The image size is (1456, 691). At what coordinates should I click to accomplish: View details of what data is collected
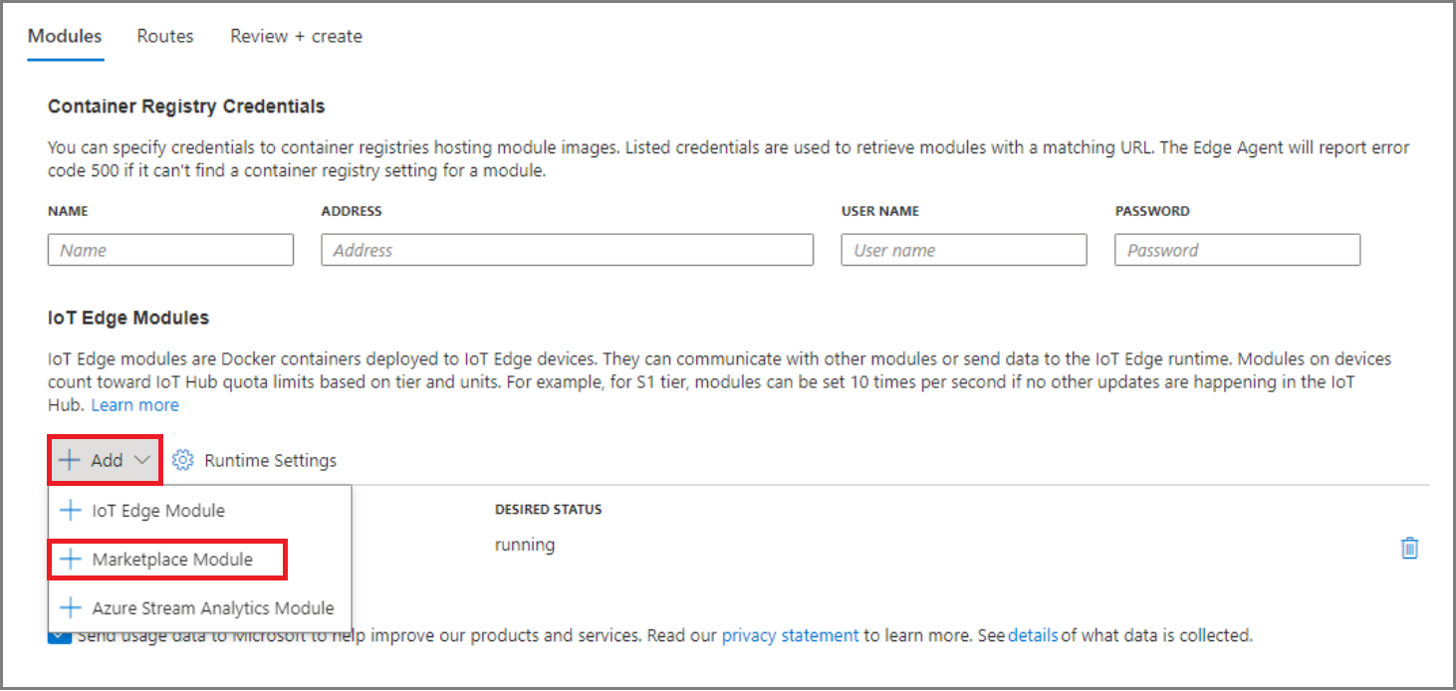[x=1032, y=634]
